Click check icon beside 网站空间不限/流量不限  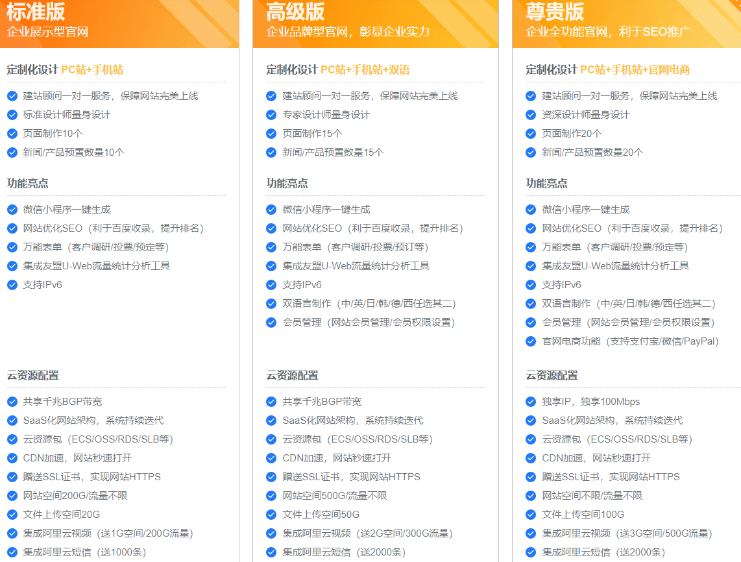coord(531,496)
